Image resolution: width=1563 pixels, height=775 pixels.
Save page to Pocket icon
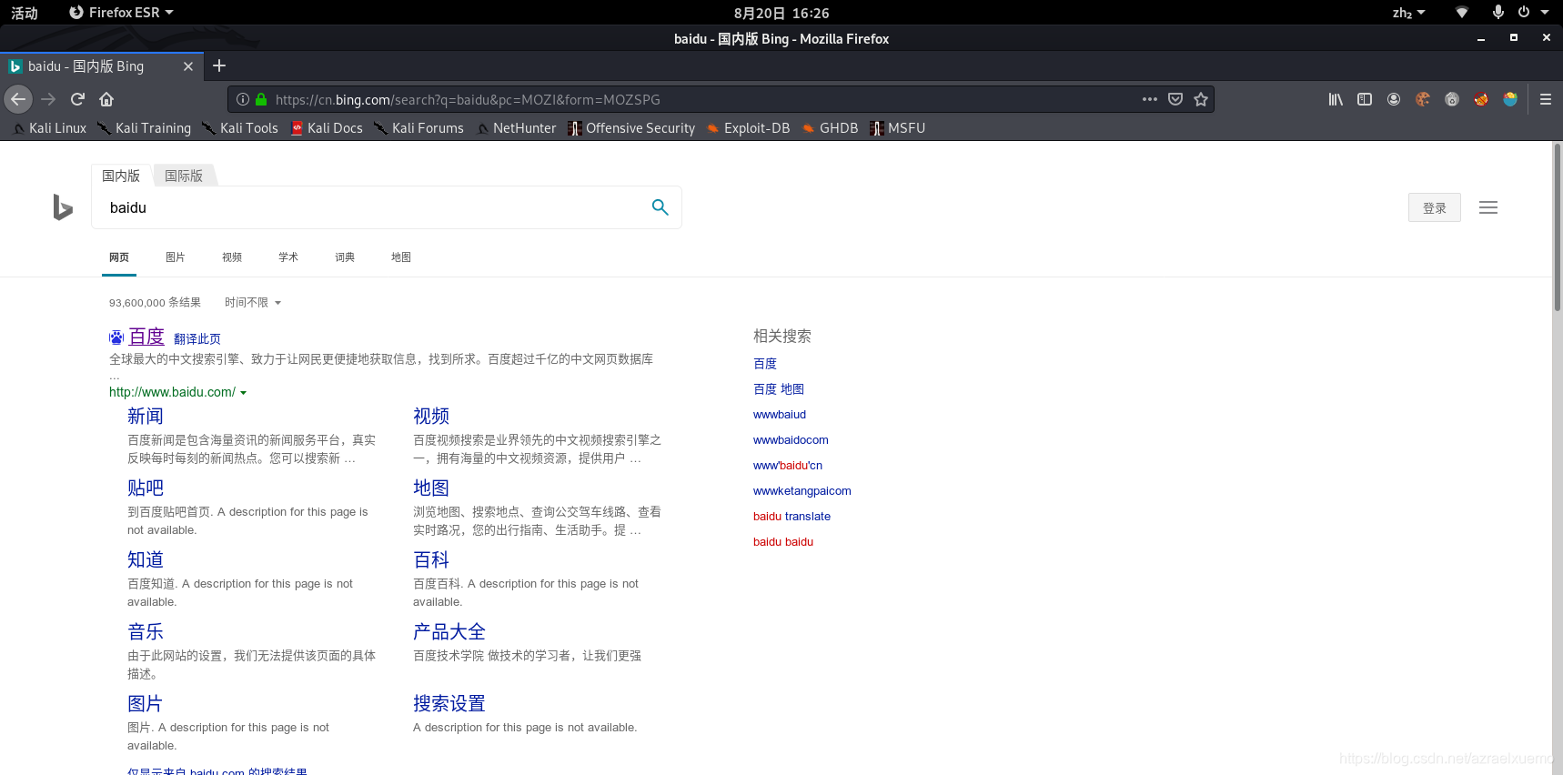coord(1175,99)
